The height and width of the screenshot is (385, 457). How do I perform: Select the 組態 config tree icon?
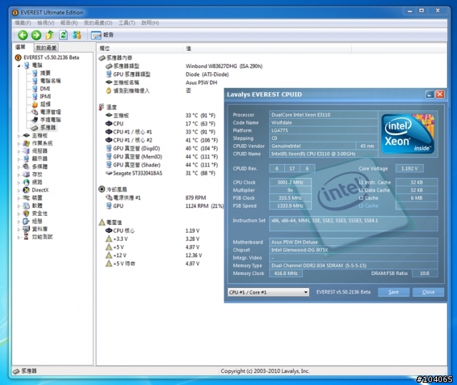pyautogui.click(x=26, y=221)
